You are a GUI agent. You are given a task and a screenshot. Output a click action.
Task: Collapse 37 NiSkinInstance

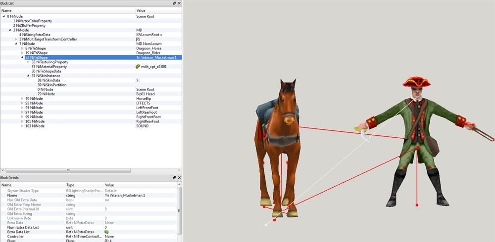pyautogui.click(x=28, y=76)
